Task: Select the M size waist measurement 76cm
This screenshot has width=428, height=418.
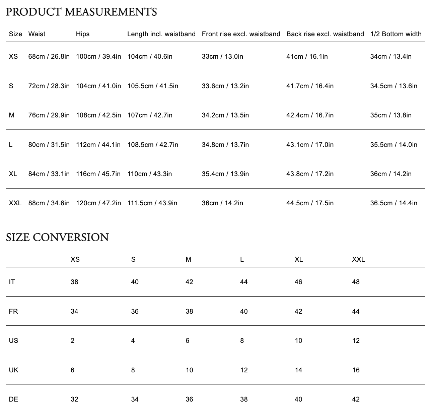Action: [x=49, y=115]
